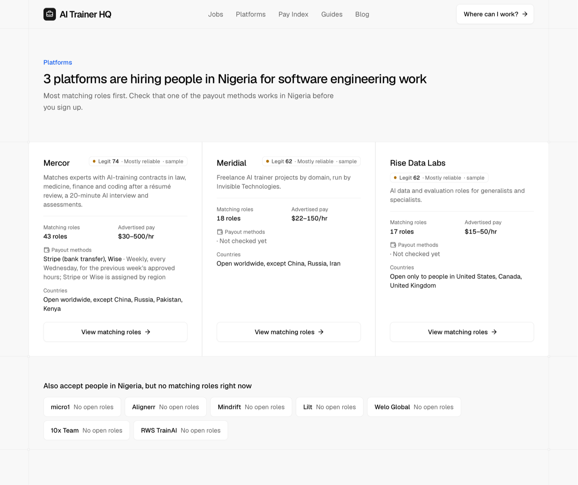The width and height of the screenshot is (578, 485).
Task: Select the Mindrift 'No open roles' chip
Action: (251, 407)
